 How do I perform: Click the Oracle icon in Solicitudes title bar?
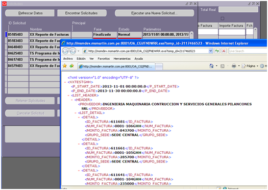point(4,4)
